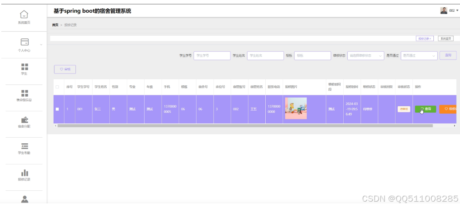Click the 报修时间 column header

352,87
